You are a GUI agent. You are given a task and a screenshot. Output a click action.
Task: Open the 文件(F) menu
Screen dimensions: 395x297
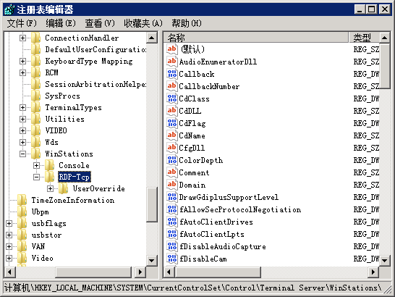coord(22,23)
